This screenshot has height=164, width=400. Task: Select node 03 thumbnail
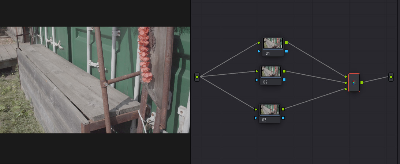[270, 110]
